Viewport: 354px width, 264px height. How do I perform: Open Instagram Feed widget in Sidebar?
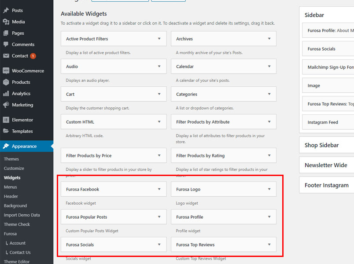(x=328, y=122)
